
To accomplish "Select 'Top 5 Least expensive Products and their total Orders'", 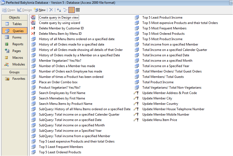I will (x=77, y=141).
